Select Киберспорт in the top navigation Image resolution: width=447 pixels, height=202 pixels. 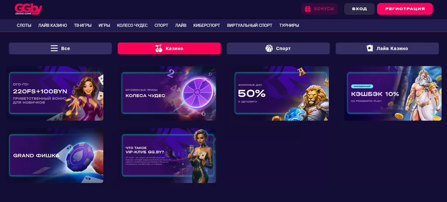pos(206,25)
